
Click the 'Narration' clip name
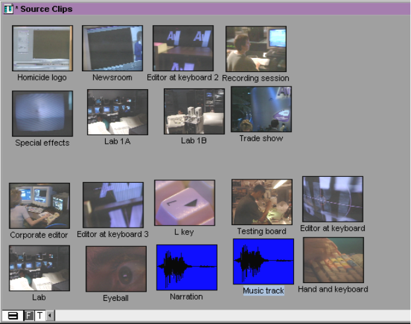click(x=186, y=296)
